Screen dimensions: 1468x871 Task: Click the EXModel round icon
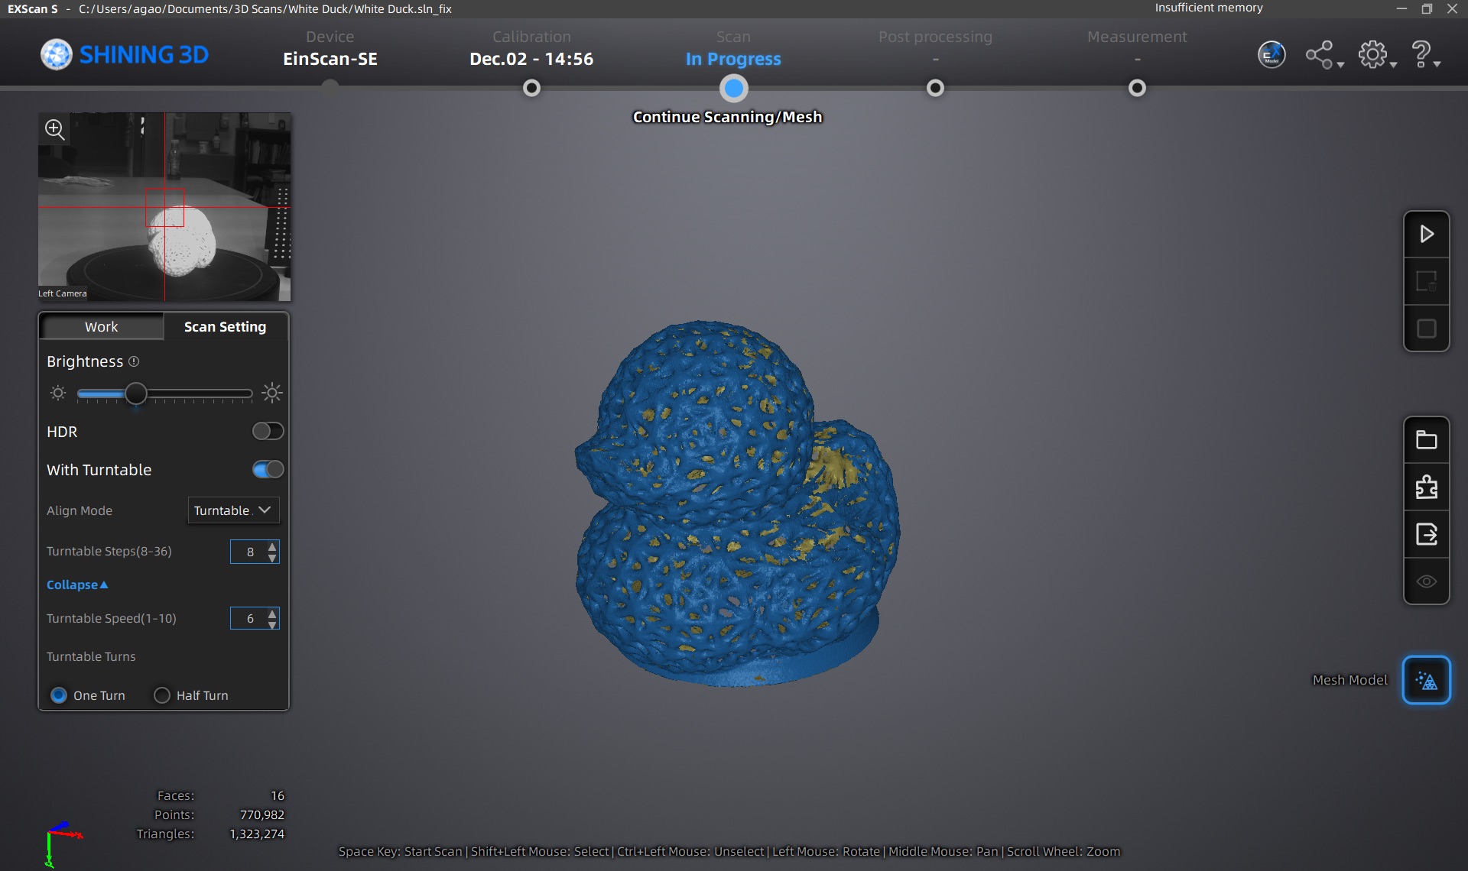point(1272,55)
